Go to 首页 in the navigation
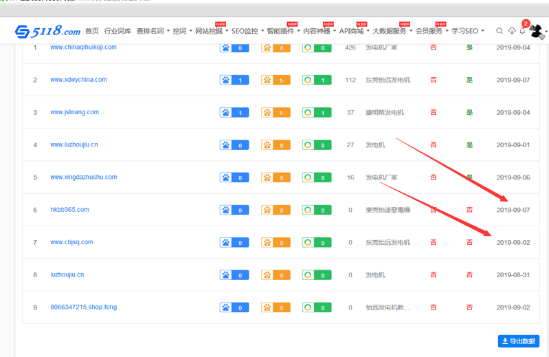This screenshot has height=357, width=549. (92, 31)
